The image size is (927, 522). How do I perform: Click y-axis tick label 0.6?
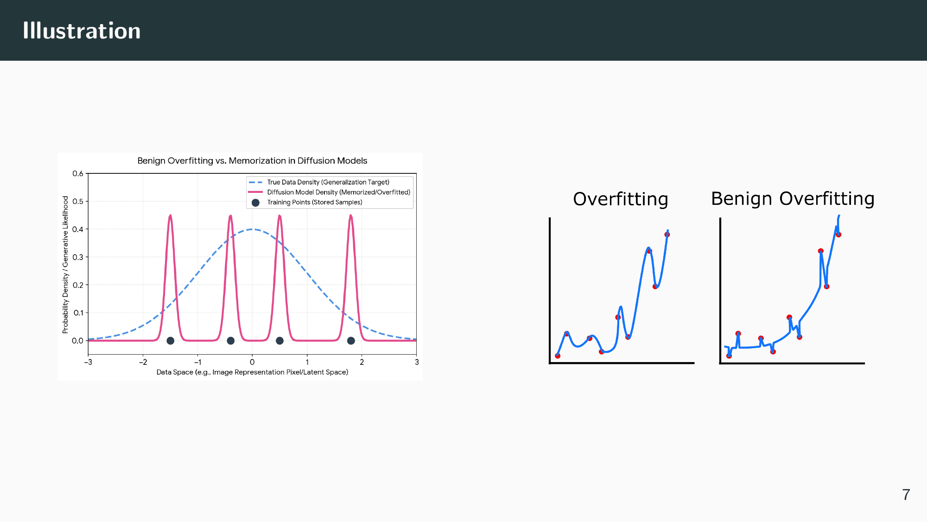[78, 174]
